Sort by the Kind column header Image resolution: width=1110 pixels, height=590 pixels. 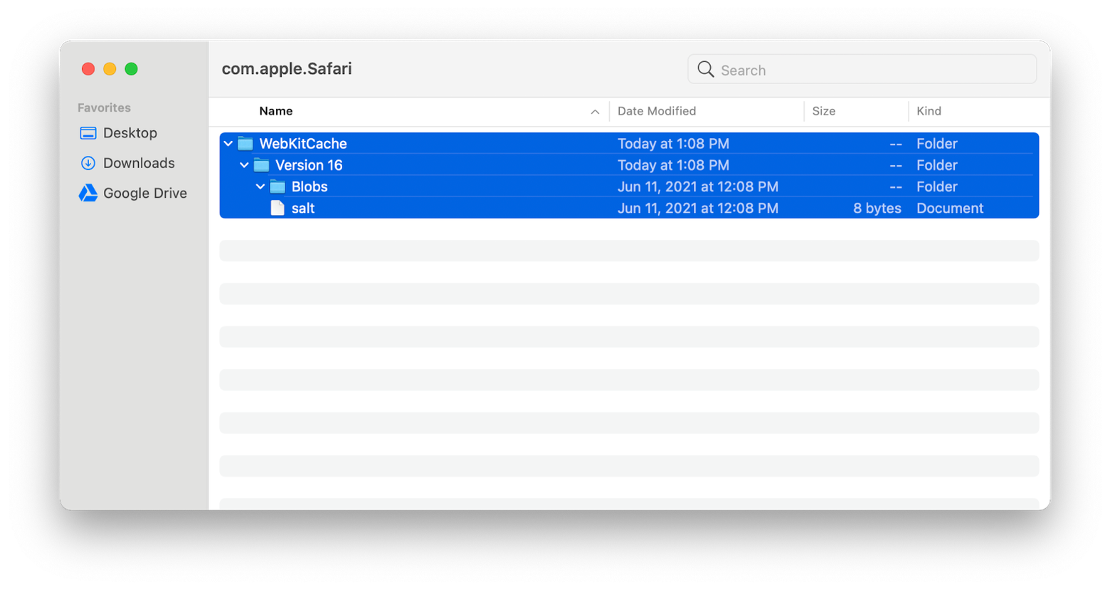click(x=929, y=111)
